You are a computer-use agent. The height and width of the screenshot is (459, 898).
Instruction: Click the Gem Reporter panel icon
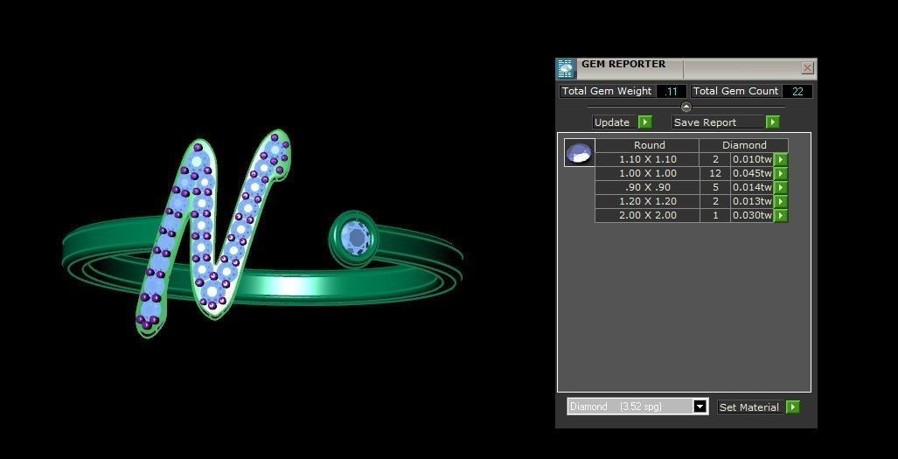566,69
